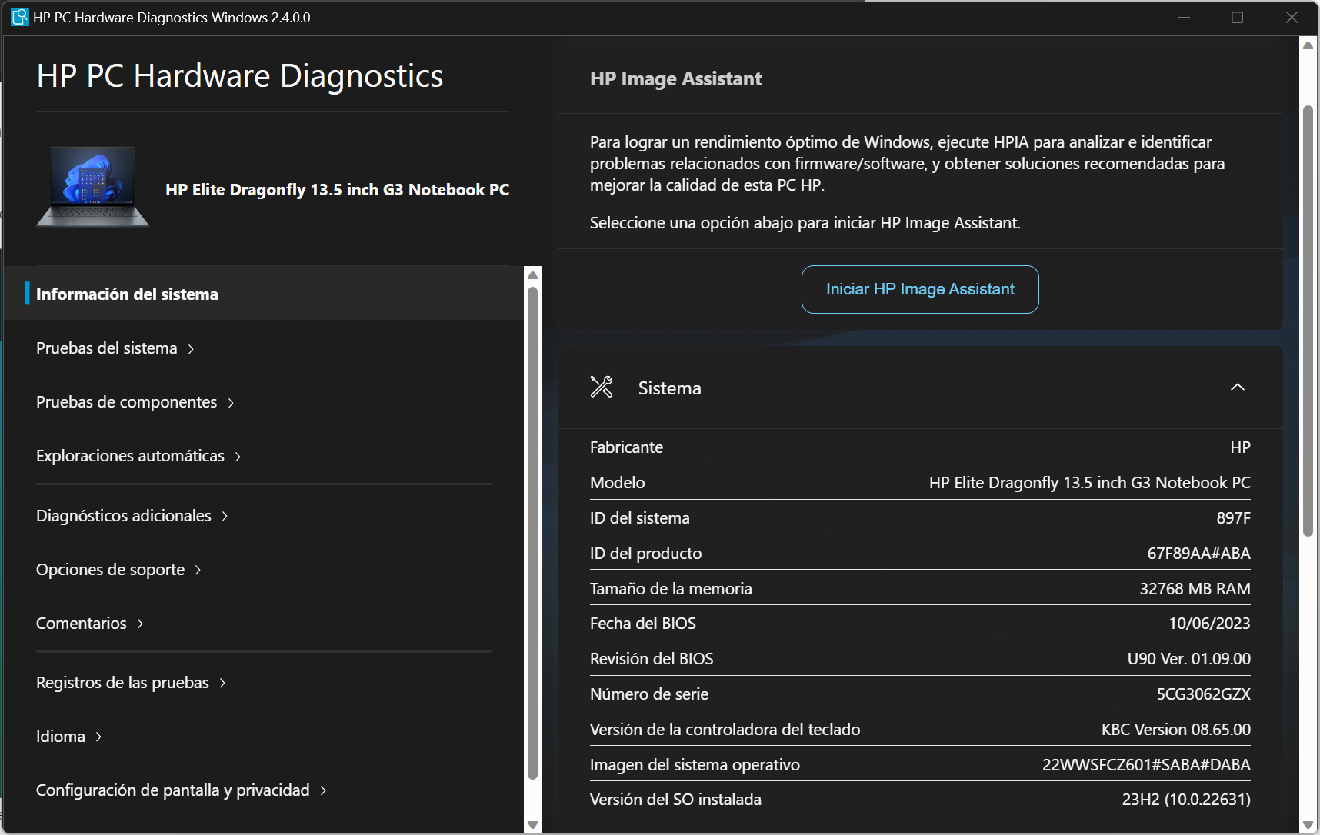Click the Imagen del sistema operativo label

(x=695, y=765)
